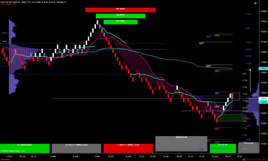The image size is (268, 161).
Task: Click the green Day VWAP status bar
Action: (120, 22)
